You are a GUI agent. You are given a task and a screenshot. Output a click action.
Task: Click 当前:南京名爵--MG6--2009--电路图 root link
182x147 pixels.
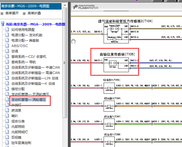(x=35, y=24)
